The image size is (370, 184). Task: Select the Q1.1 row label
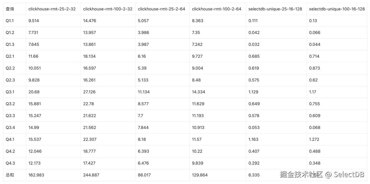[10, 21]
